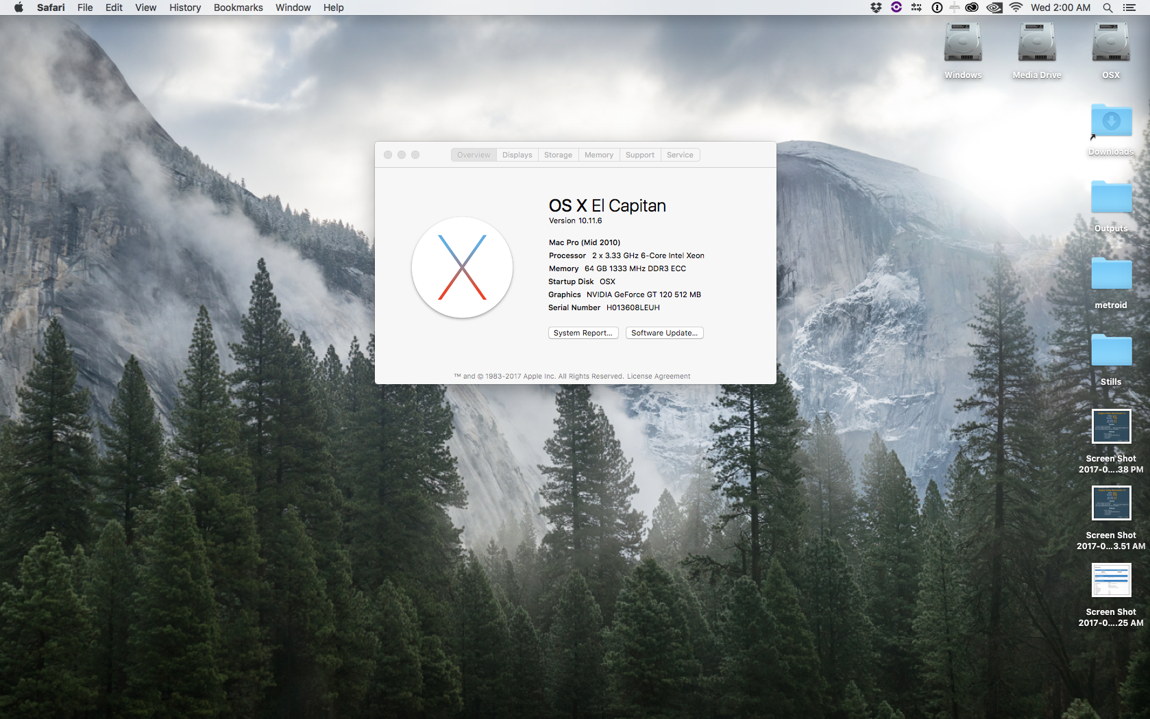Click the Processor 3.33 GHz line
Screen dimensions: 1150x719
coord(626,255)
